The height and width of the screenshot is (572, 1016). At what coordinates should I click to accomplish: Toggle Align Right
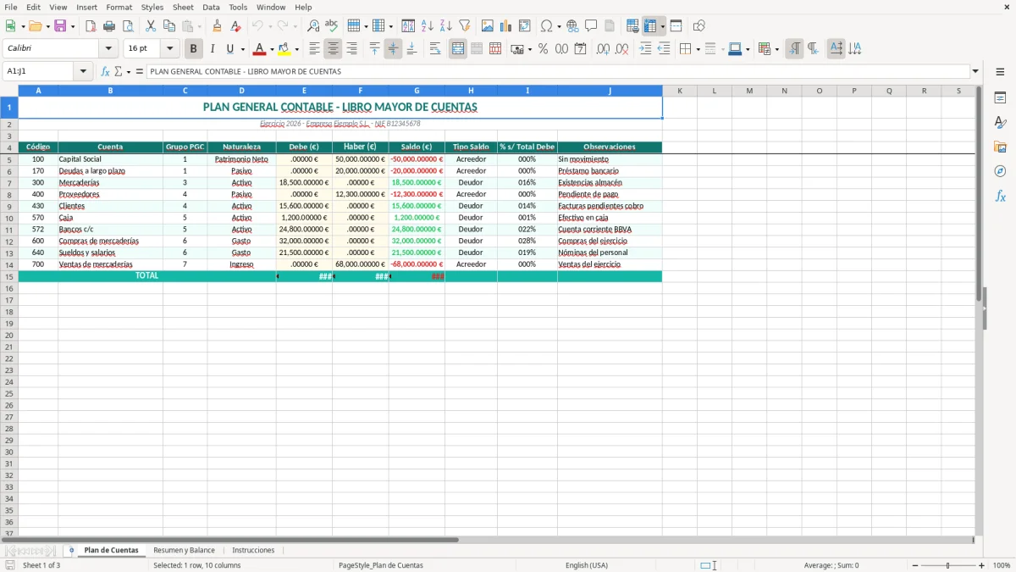pos(351,49)
